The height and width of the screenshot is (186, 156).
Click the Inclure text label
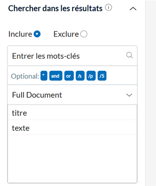click(x=20, y=34)
